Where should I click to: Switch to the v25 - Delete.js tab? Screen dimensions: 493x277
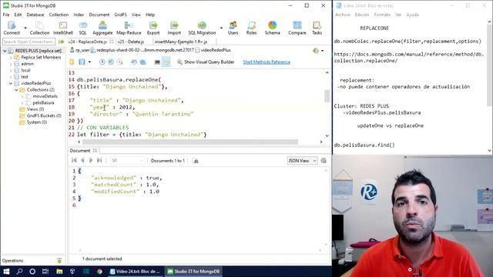(131, 42)
